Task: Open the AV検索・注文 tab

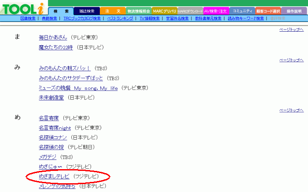Action: pyautogui.click(x=216, y=11)
